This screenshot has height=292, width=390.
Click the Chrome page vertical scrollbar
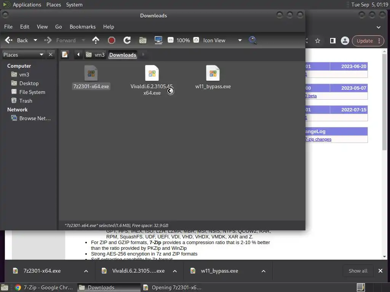385,102
